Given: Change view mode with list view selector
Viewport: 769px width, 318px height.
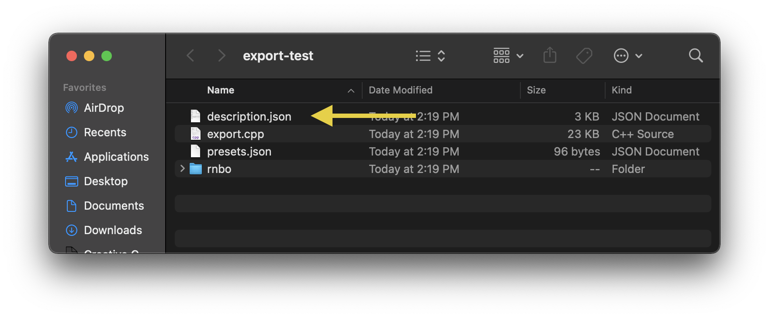Looking at the screenshot, I should [430, 56].
